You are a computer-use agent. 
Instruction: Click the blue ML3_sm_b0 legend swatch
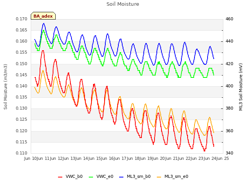(x=121, y=177)
